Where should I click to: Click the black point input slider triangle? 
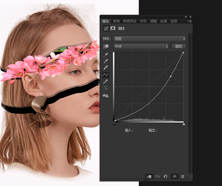(x=115, y=124)
